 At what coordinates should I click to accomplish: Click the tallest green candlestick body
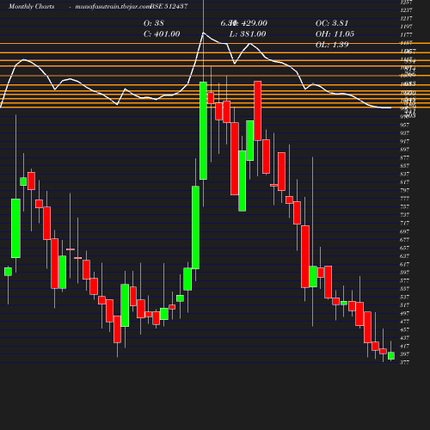click(x=203, y=131)
